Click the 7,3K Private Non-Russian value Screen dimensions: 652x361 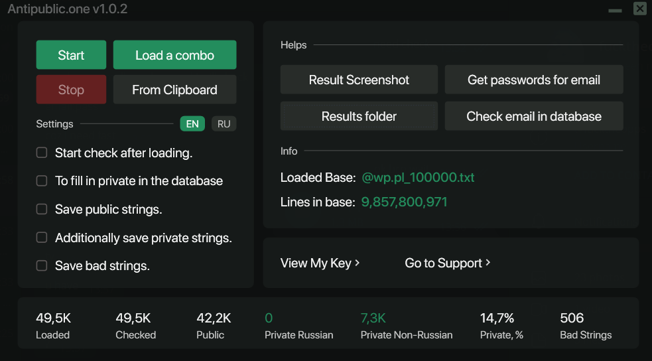click(x=373, y=318)
